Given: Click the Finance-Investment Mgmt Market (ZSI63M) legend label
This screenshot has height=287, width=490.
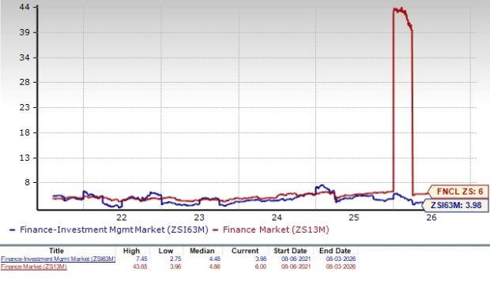Looking at the screenshot, I should (114, 229).
